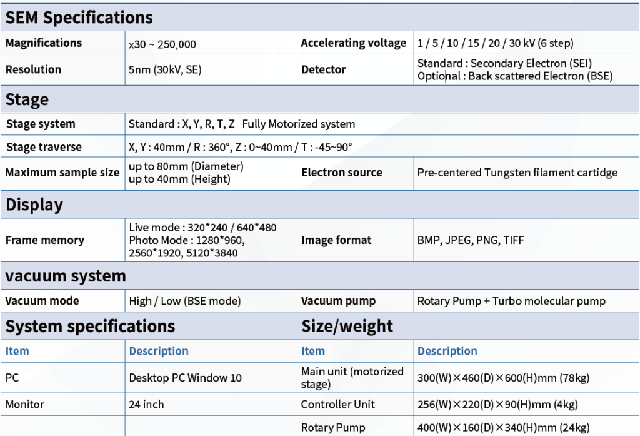Screen dimensions: 640x436
Task: Select the Standard : Secondary Electron (SEI) text
Action: (x=504, y=63)
